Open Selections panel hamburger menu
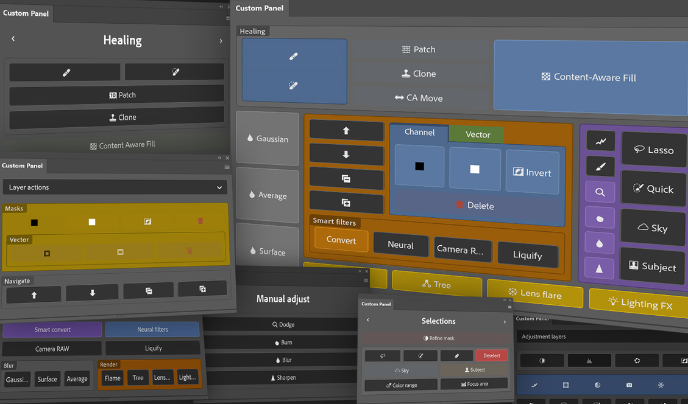 (509, 307)
